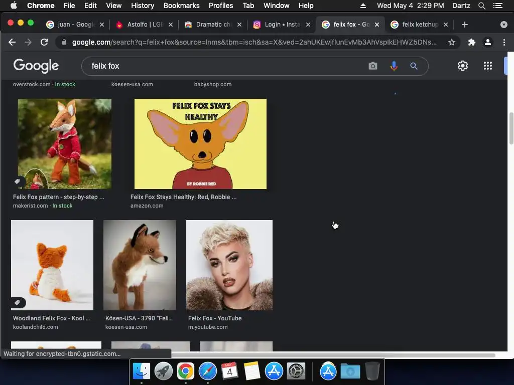Open the File menu
The width and height of the screenshot is (514, 385).
tap(69, 6)
